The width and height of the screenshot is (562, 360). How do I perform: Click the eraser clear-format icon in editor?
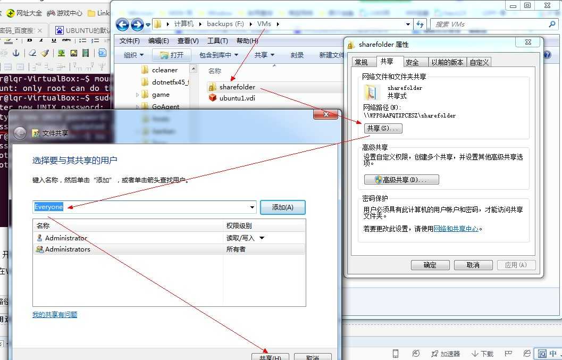point(32,53)
